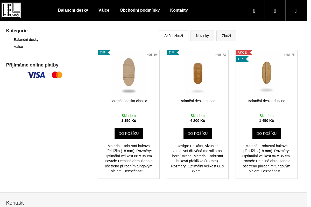Image resolution: width=311 pixels, height=207 pixels.
Task: Open Válce in the top navigation bar
Action: pyautogui.click(x=104, y=10)
